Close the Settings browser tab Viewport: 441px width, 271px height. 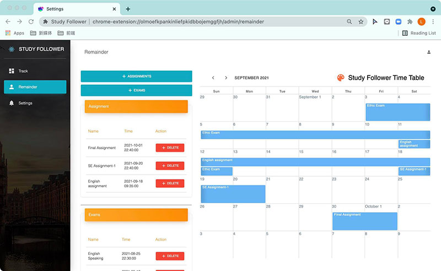tap(114, 9)
